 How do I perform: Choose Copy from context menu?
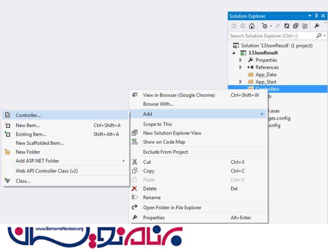(198, 171)
